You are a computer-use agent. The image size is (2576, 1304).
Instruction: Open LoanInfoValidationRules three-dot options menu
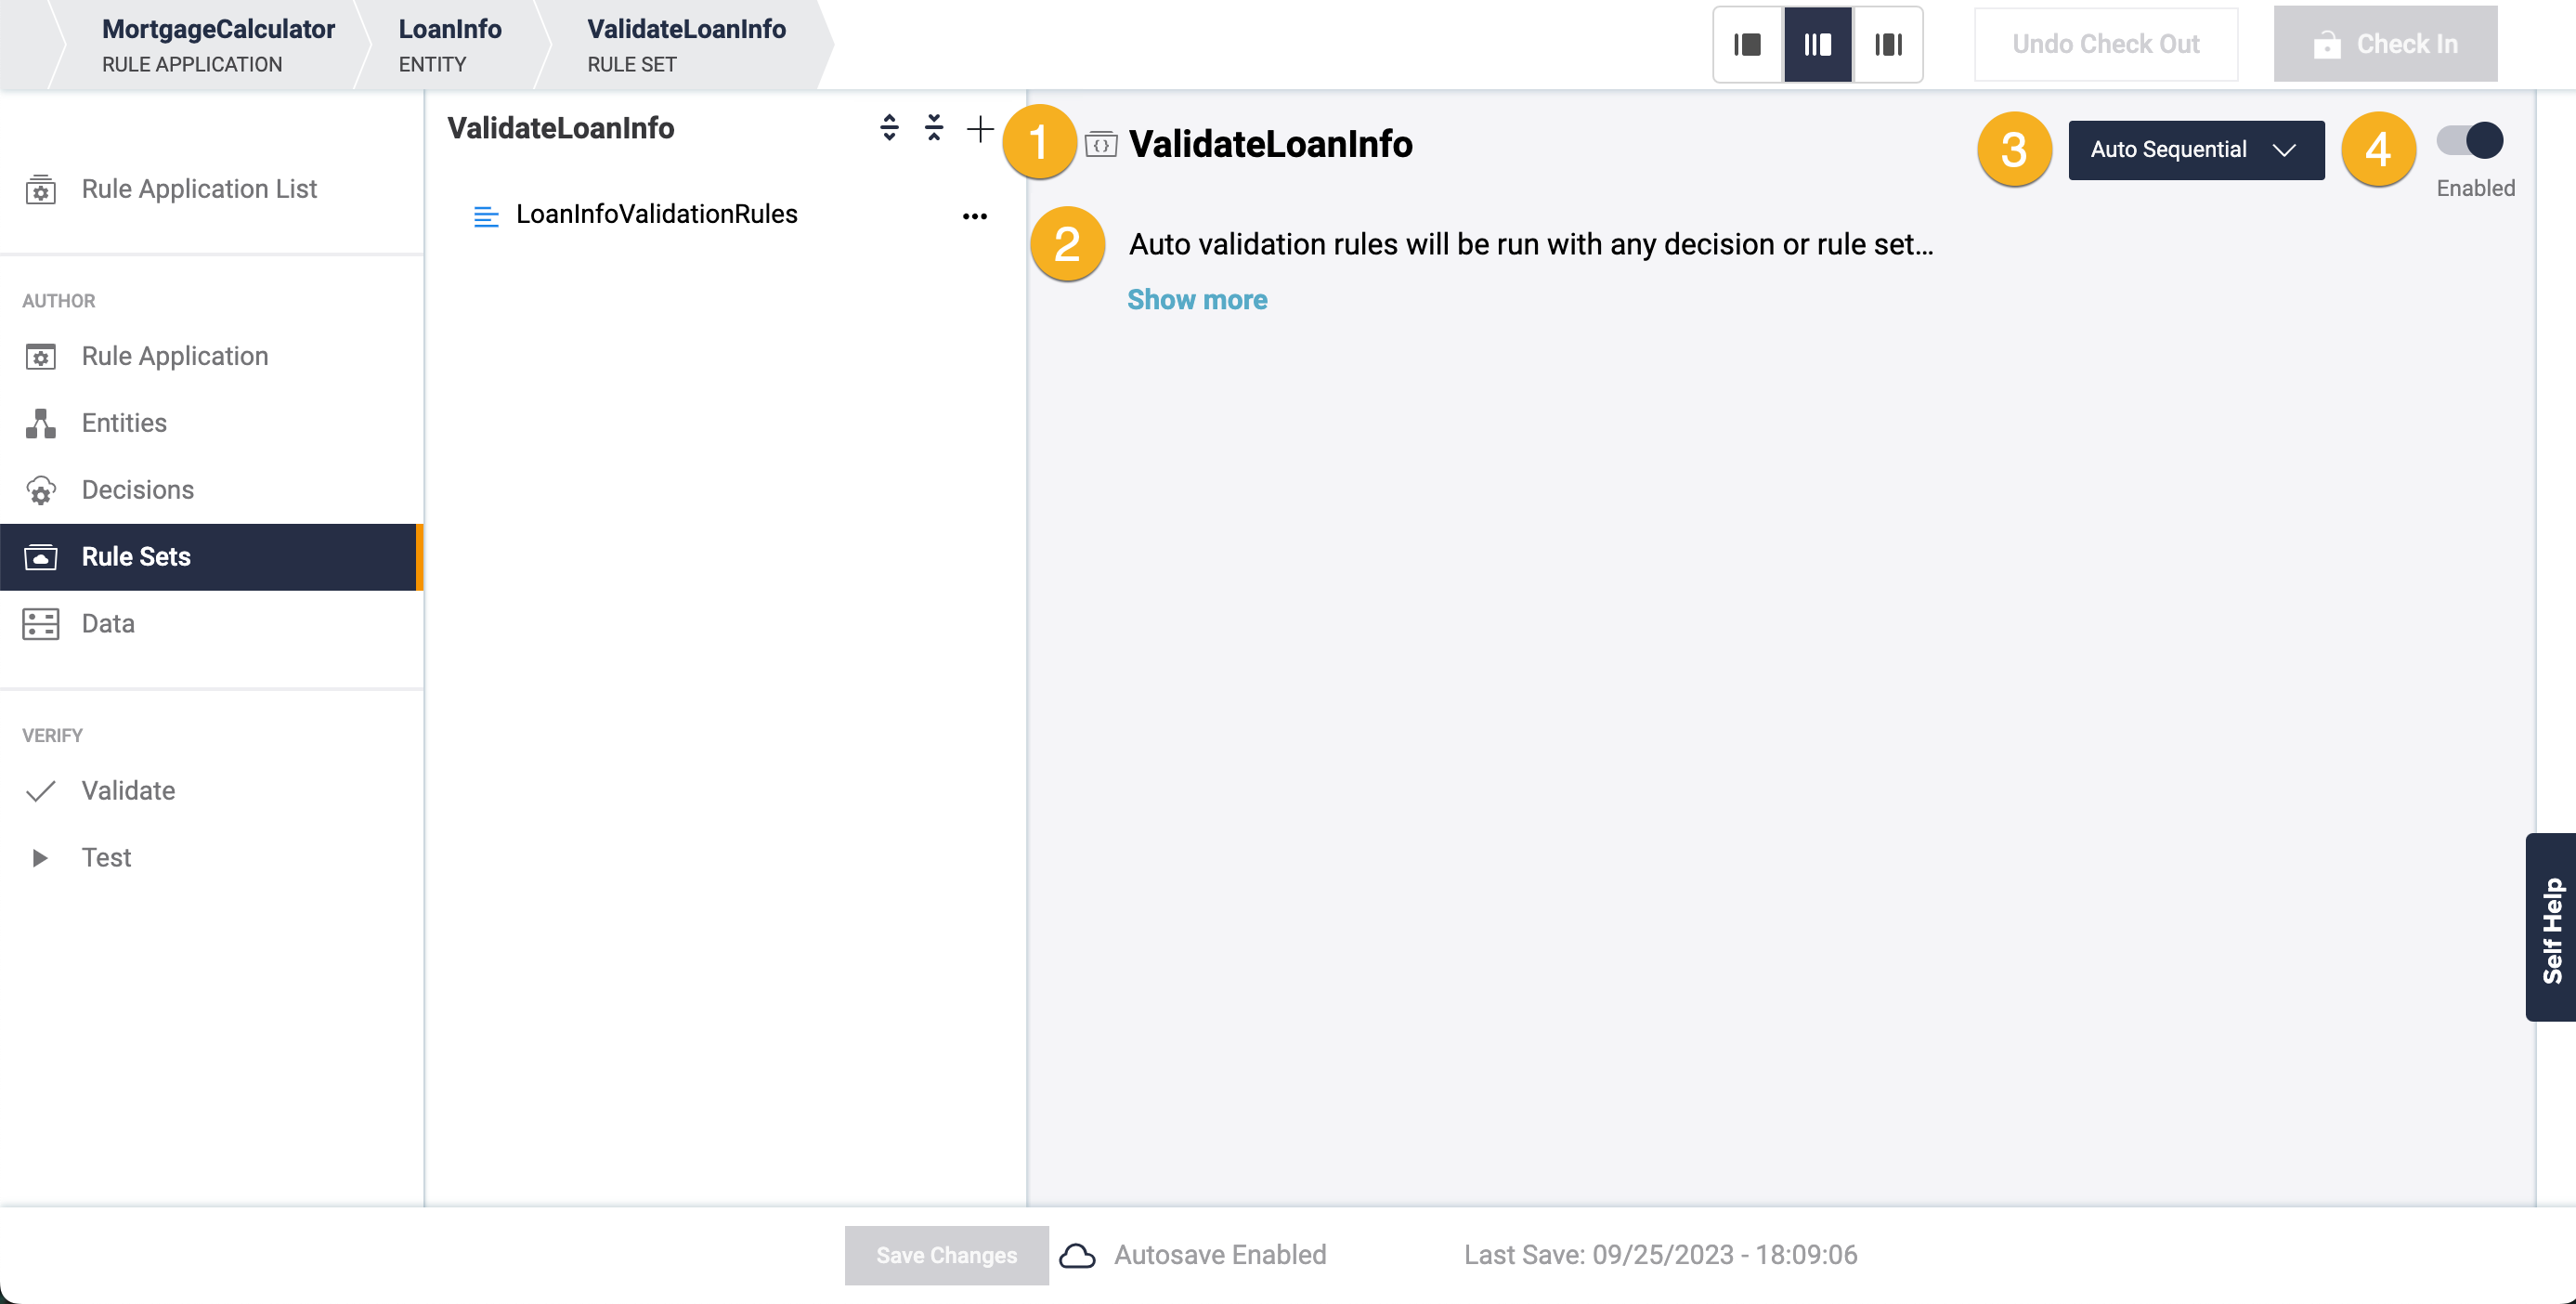click(974, 216)
